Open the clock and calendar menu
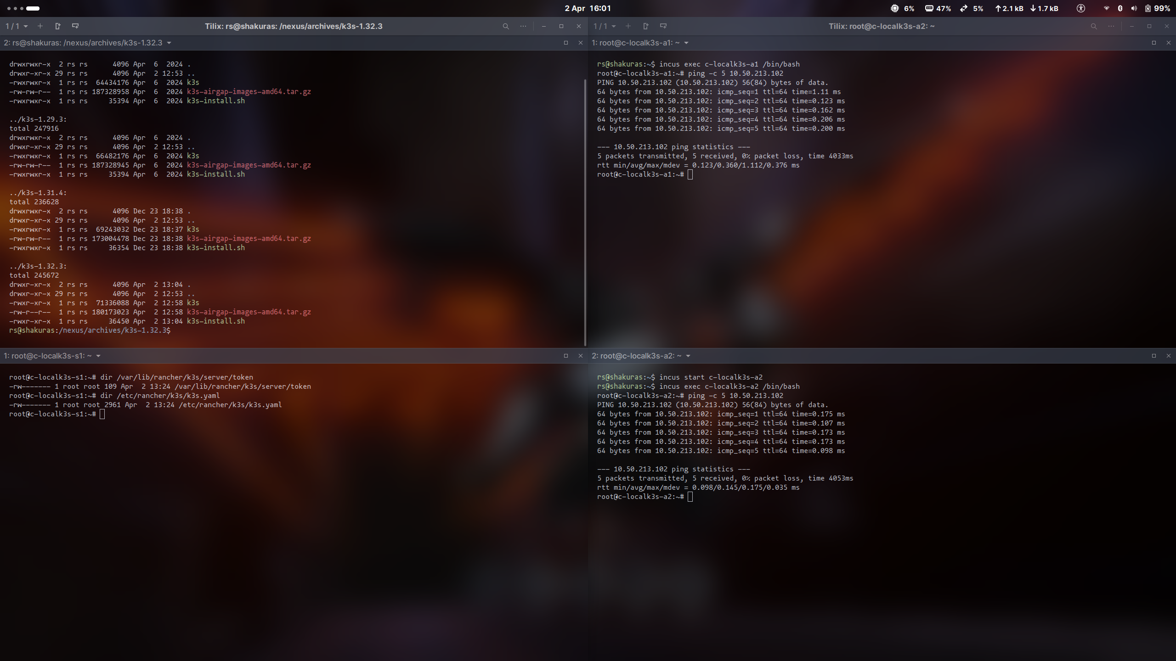 [x=588, y=8]
